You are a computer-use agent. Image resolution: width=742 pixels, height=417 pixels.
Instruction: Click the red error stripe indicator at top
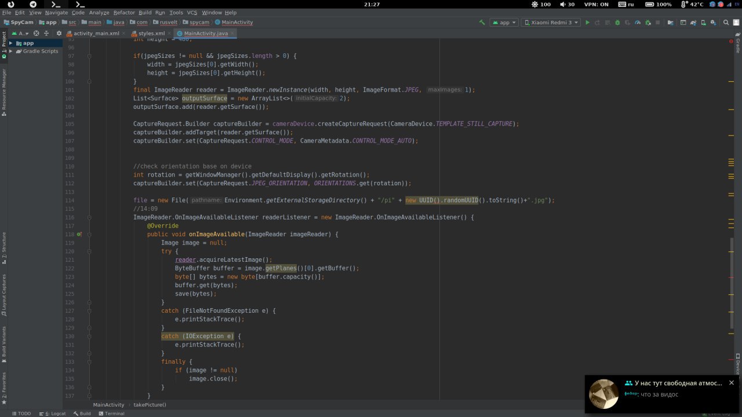click(731, 42)
